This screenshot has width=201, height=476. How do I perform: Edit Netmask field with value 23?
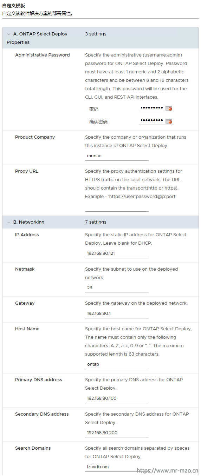coord(117,288)
